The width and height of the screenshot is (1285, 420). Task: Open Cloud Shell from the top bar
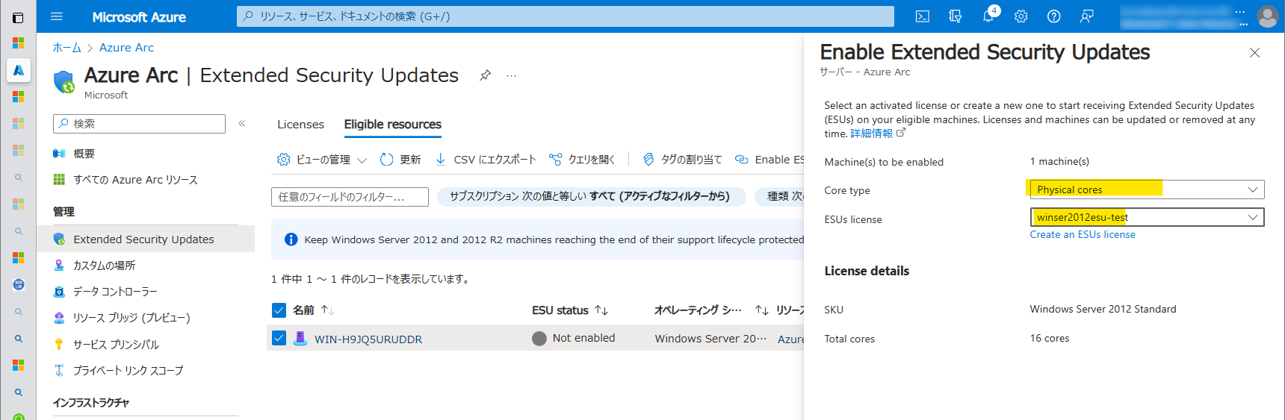click(x=923, y=16)
